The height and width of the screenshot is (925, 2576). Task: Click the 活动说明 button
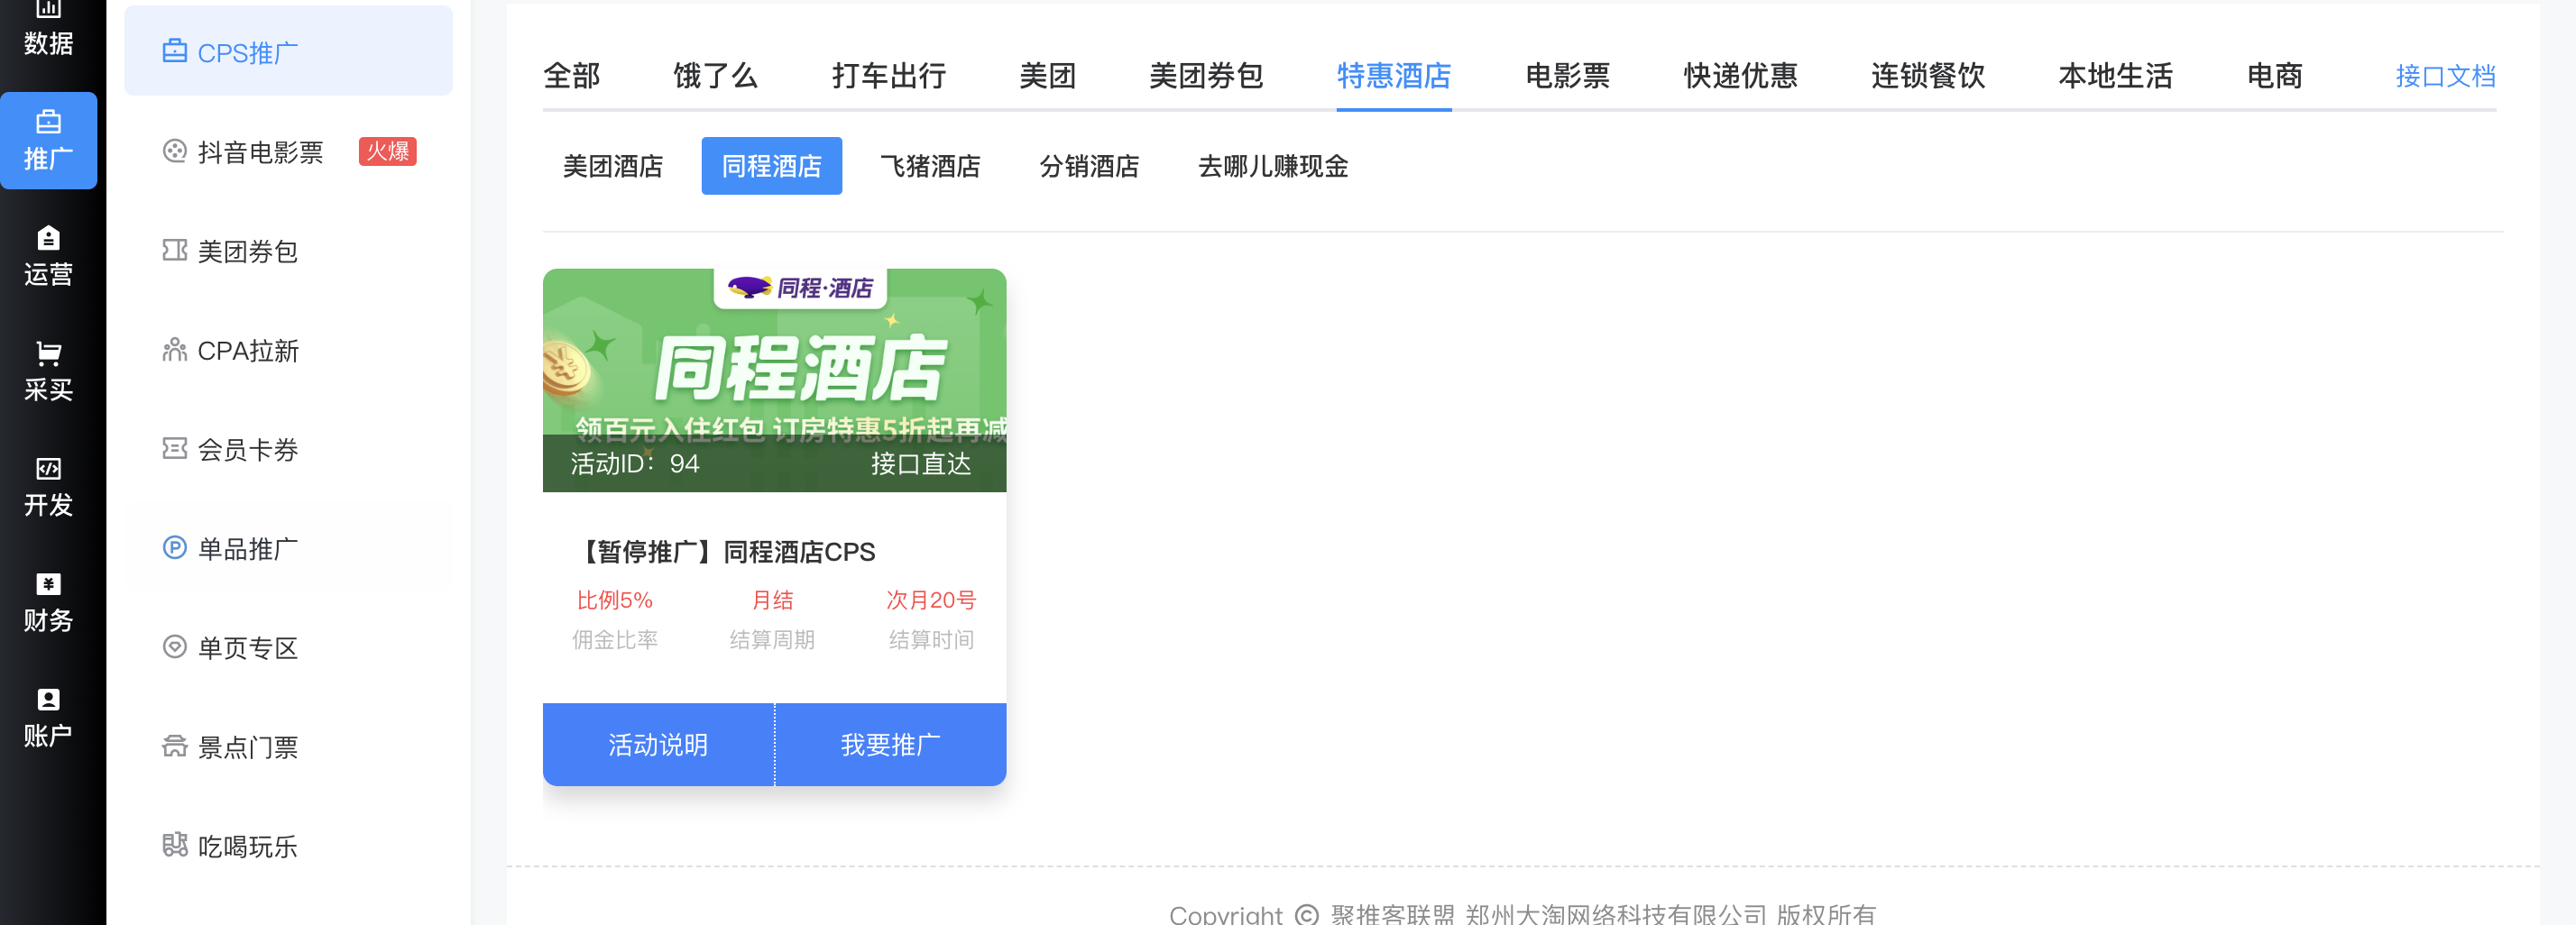point(658,744)
